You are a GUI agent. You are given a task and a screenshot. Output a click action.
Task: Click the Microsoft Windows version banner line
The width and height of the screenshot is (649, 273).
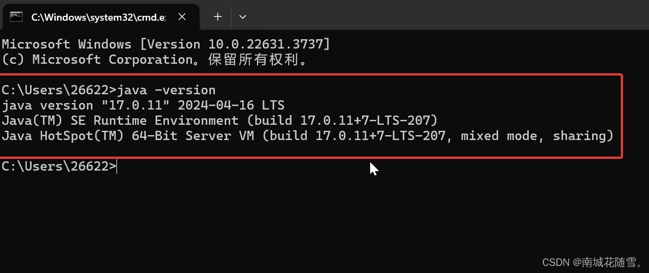[x=166, y=44]
